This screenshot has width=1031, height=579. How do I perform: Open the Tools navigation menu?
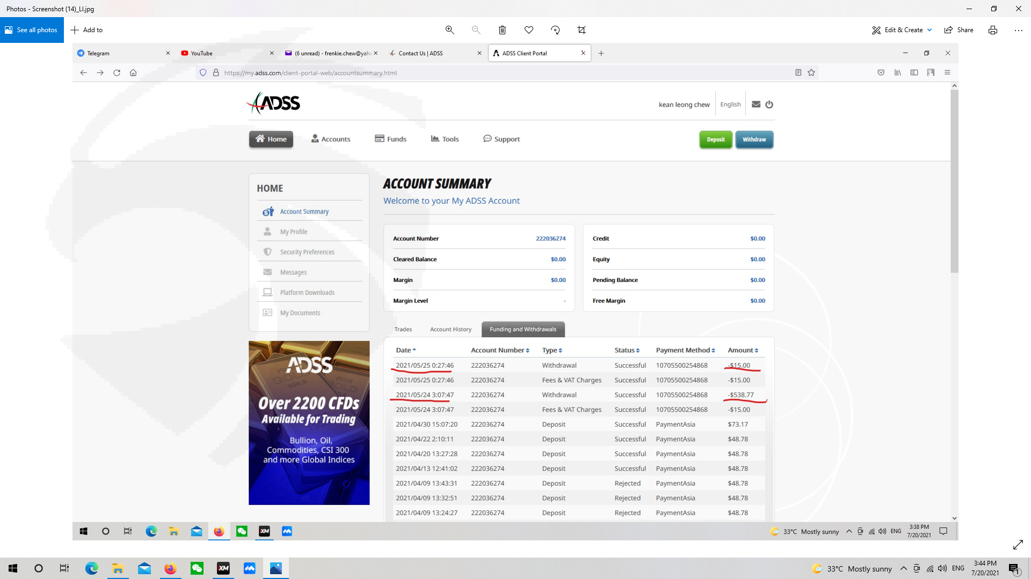click(445, 139)
